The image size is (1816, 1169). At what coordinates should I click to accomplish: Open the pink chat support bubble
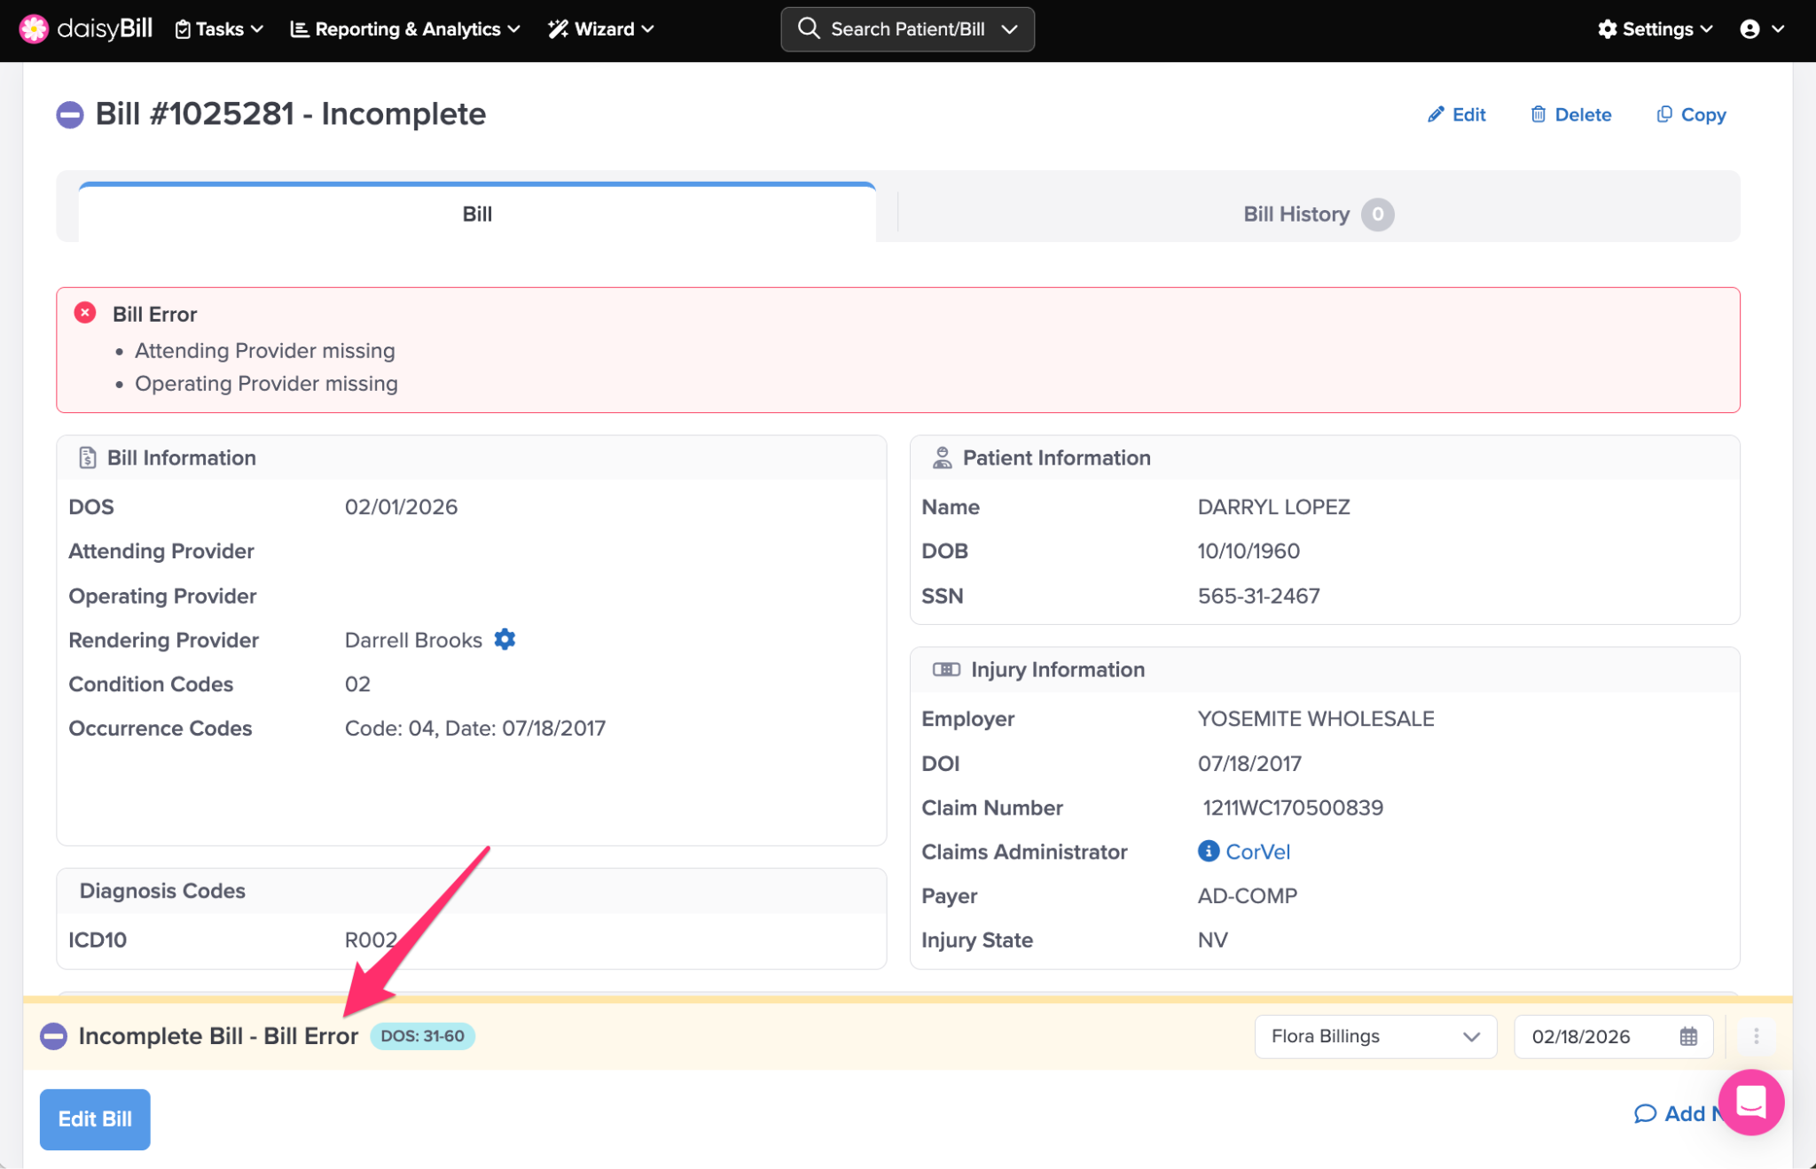[1750, 1102]
